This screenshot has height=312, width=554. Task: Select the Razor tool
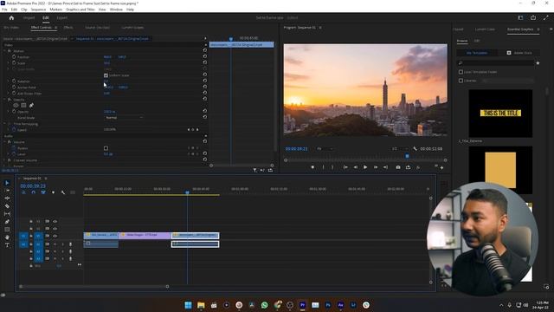coord(7,206)
